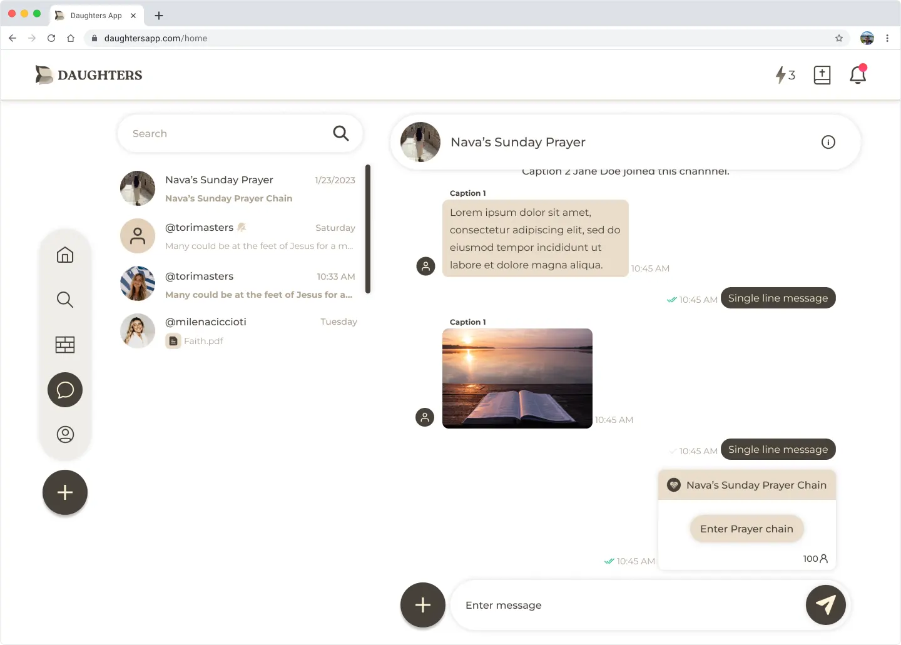Select the @torimasters chat from Saturday
The width and height of the screenshot is (901, 645).
coord(238,236)
